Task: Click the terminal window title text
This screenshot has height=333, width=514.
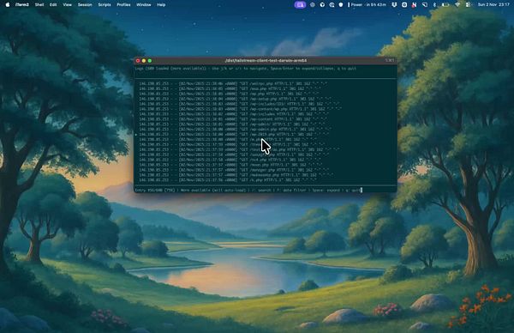Action: point(266,60)
